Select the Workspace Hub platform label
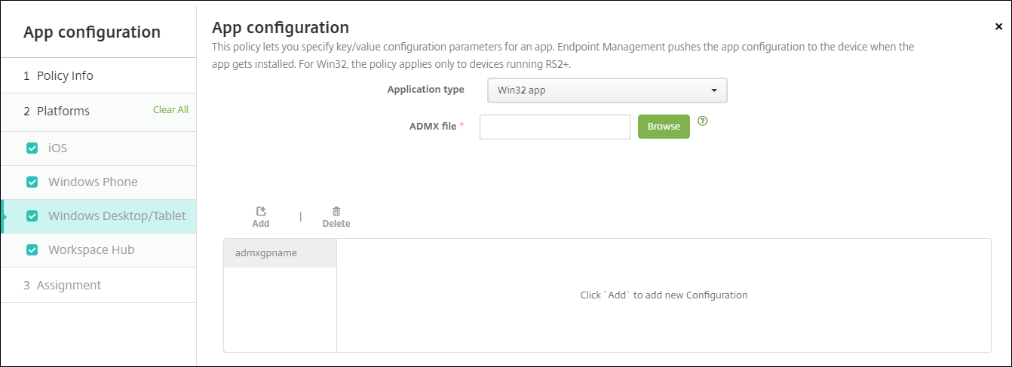 tap(91, 250)
